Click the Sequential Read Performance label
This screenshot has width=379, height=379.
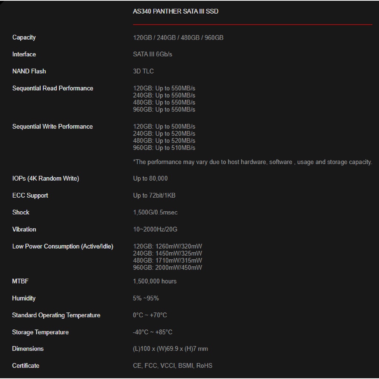pos(53,88)
